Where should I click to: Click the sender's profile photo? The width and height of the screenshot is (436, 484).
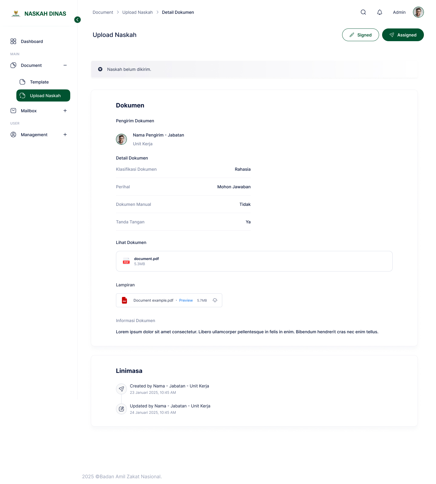coord(121,139)
